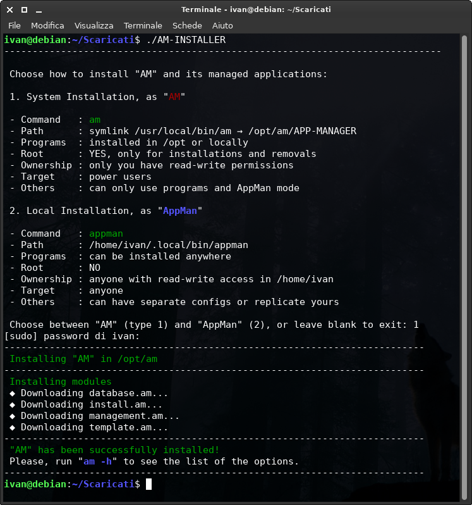Click the 'power users' target text
472x505 pixels.
point(120,177)
